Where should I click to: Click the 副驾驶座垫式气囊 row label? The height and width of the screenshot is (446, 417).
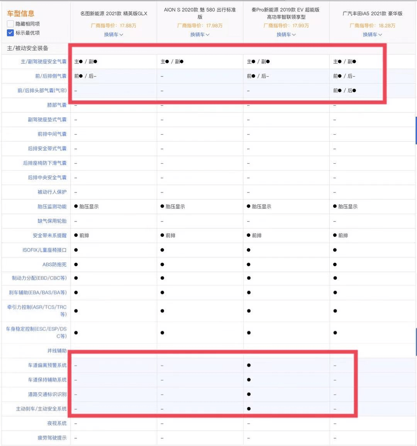[47, 120]
